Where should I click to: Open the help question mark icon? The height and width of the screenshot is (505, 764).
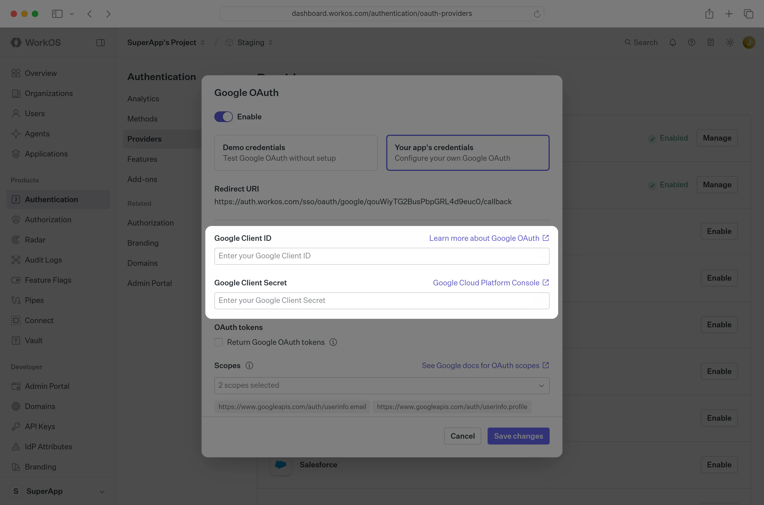pos(692,42)
